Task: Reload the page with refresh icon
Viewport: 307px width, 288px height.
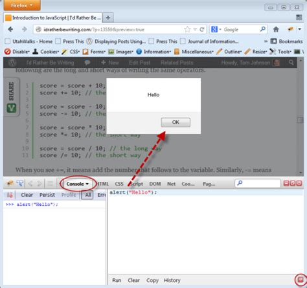Action: [202, 29]
